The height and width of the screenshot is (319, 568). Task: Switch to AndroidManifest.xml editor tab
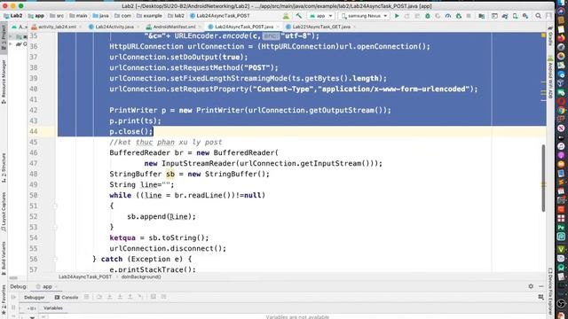[174, 27]
